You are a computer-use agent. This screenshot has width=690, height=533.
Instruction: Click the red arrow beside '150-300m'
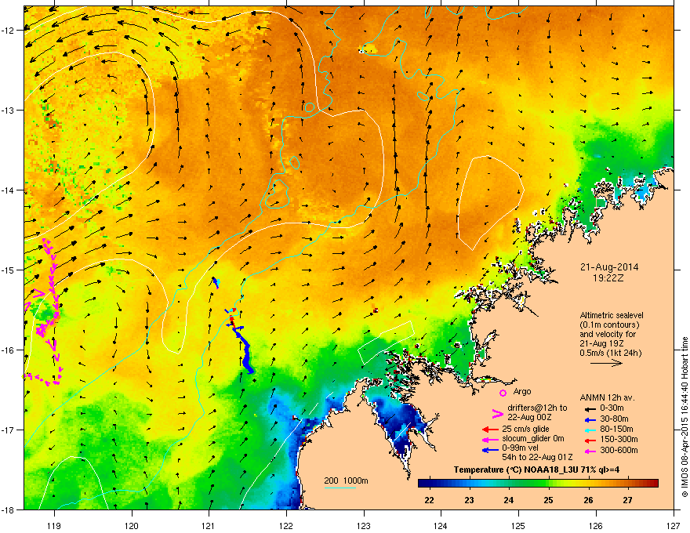click(x=589, y=440)
